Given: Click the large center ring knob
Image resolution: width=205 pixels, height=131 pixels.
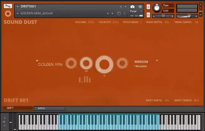Looking at the screenshot, I should click(x=104, y=64).
